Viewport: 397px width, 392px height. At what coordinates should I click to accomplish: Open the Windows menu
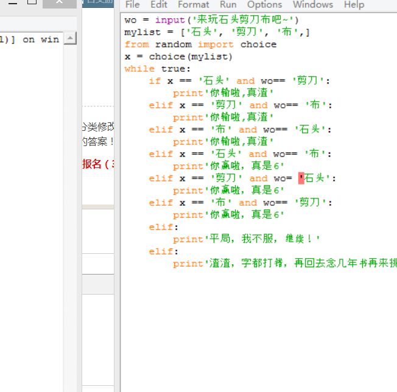313,5
